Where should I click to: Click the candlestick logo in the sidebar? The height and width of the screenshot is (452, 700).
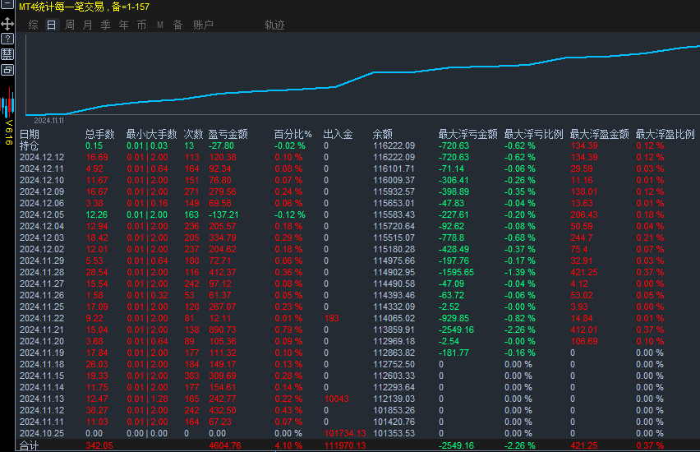(x=7, y=104)
